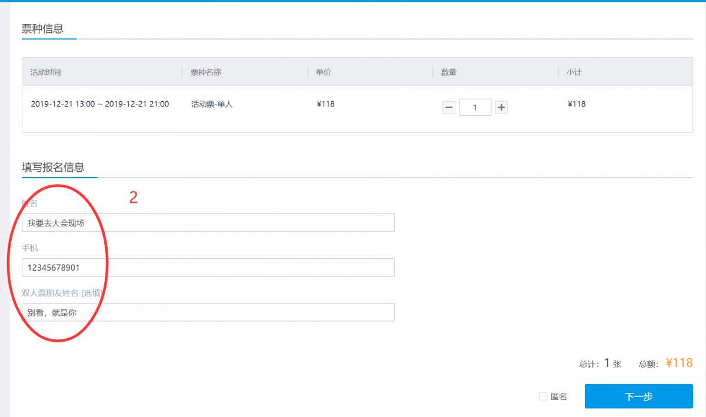Click the quantity input showing 1

[475, 108]
